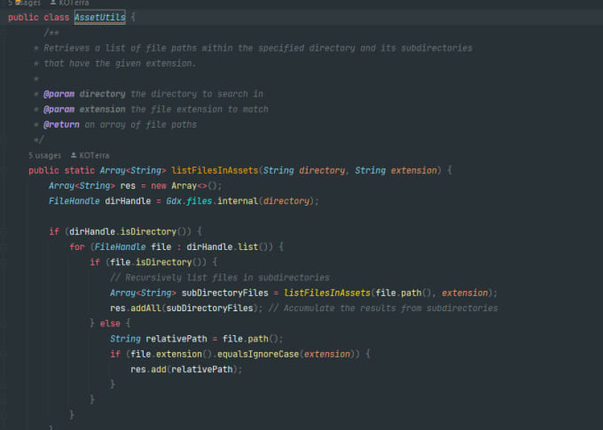Click the @return Javadoc tag
This screenshot has width=603, height=430.
tap(61, 125)
